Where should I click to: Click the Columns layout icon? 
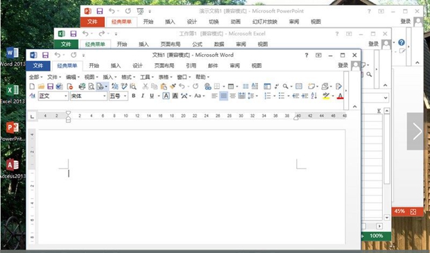246,87
